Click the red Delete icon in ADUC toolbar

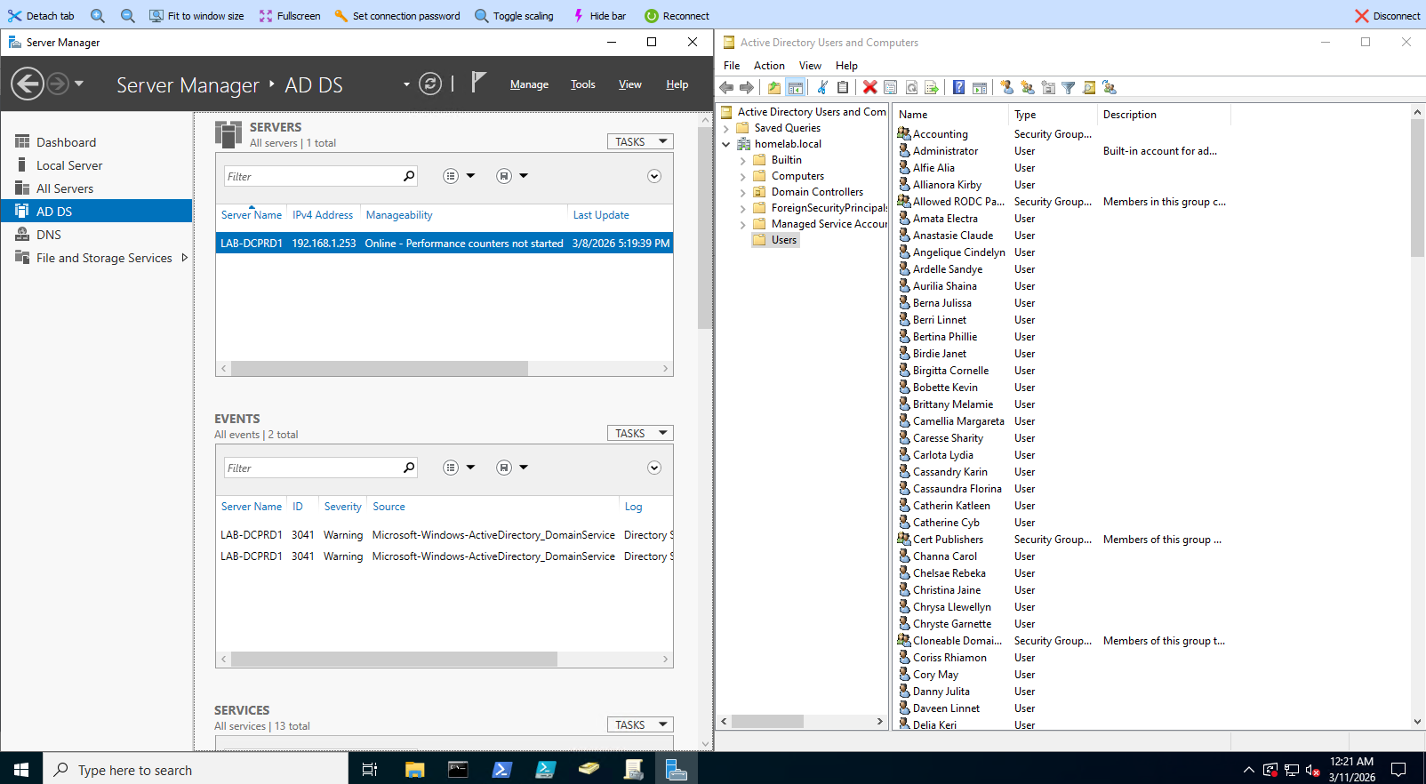[870, 87]
